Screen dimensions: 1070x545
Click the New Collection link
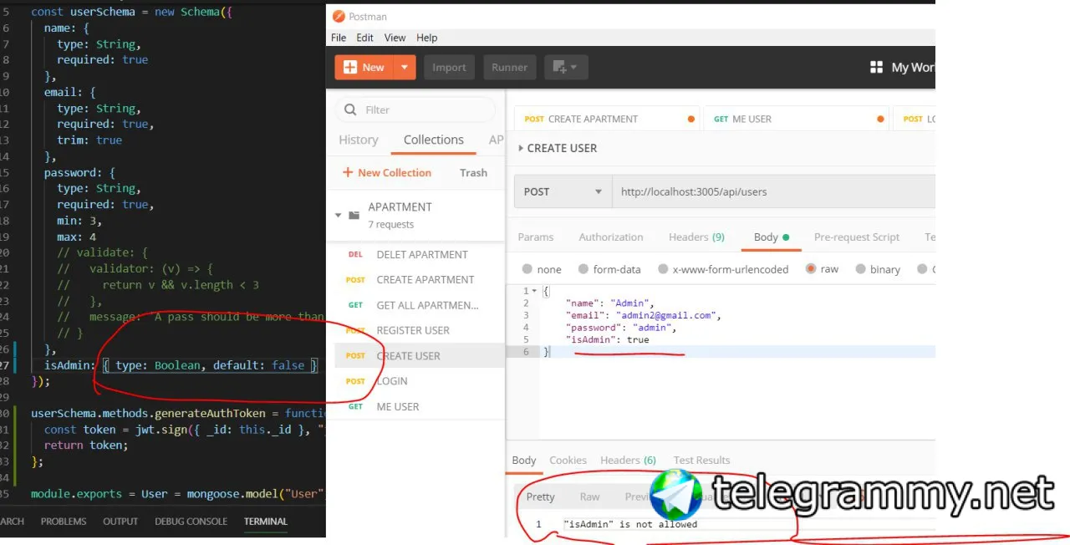tap(387, 172)
